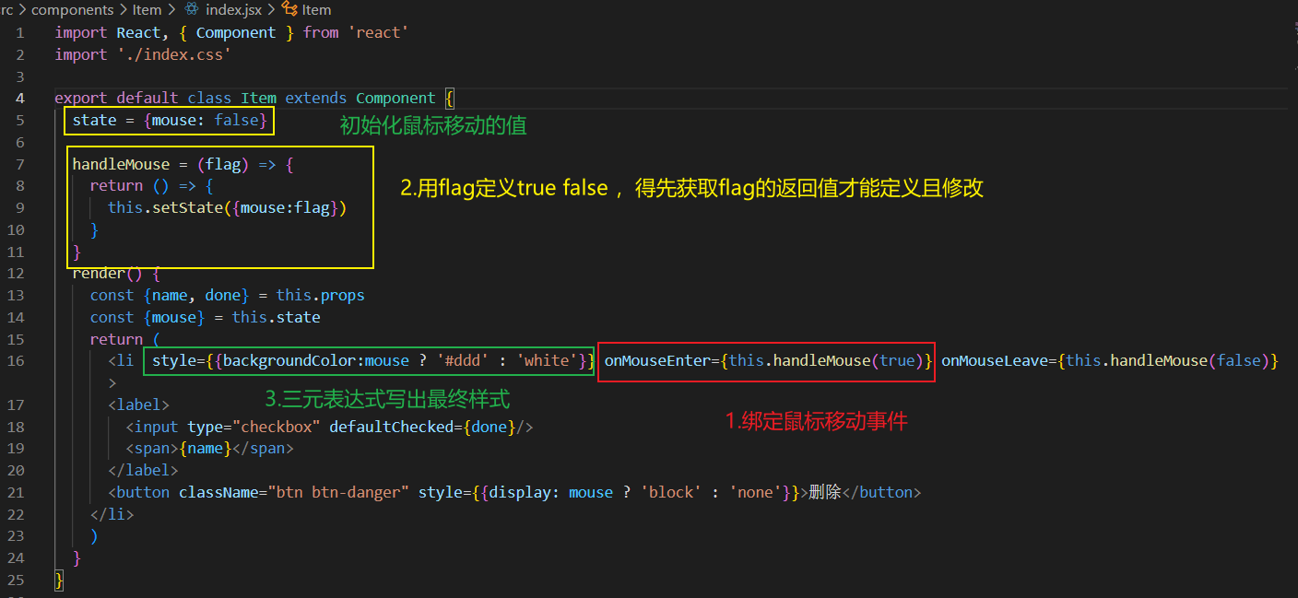Image resolution: width=1298 pixels, height=598 pixels.
Task: Click line number 4 in the gutter
Action: click(19, 98)
